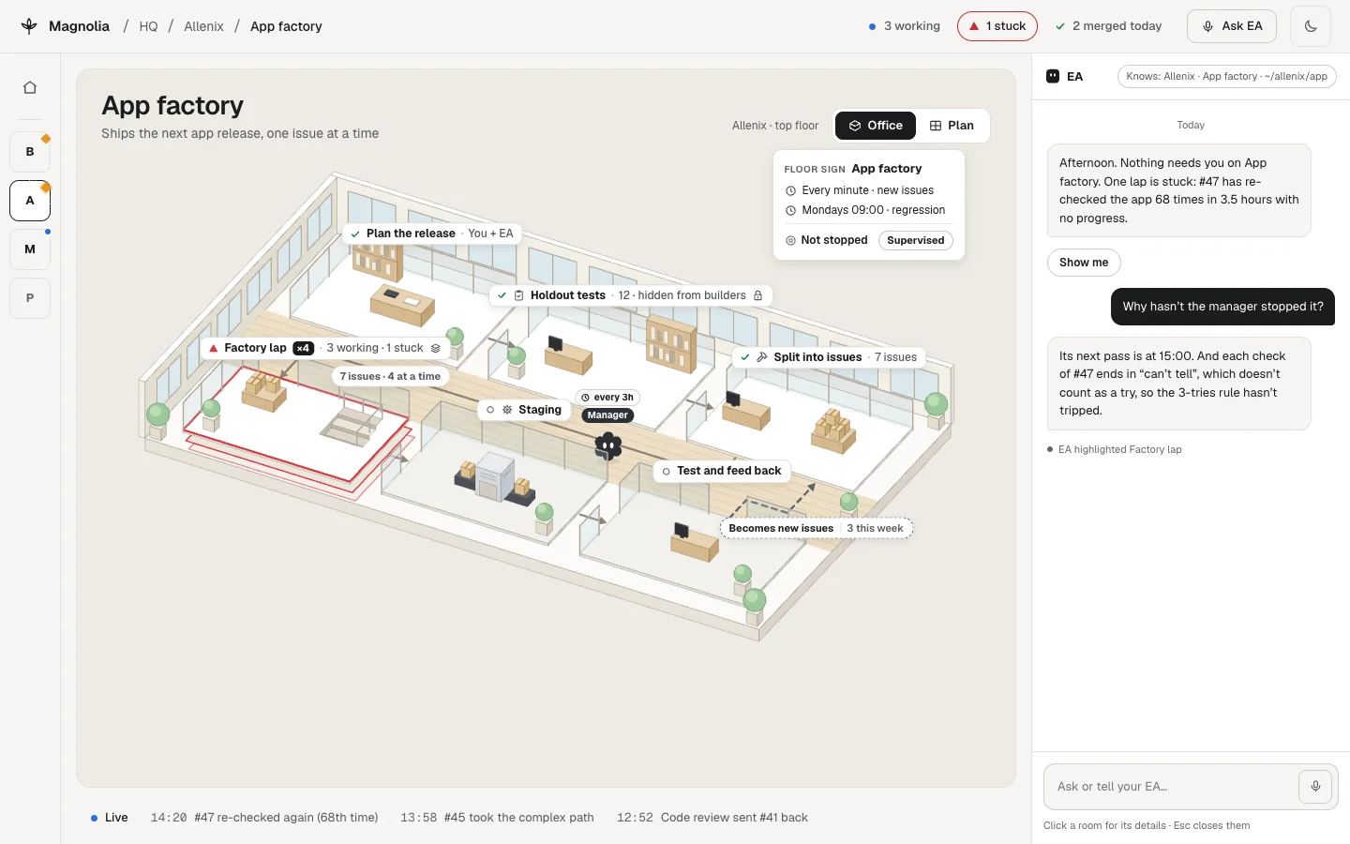Navigate to Allenix in the breadcrumb
1350x844 pixels.
coord(203,26)
